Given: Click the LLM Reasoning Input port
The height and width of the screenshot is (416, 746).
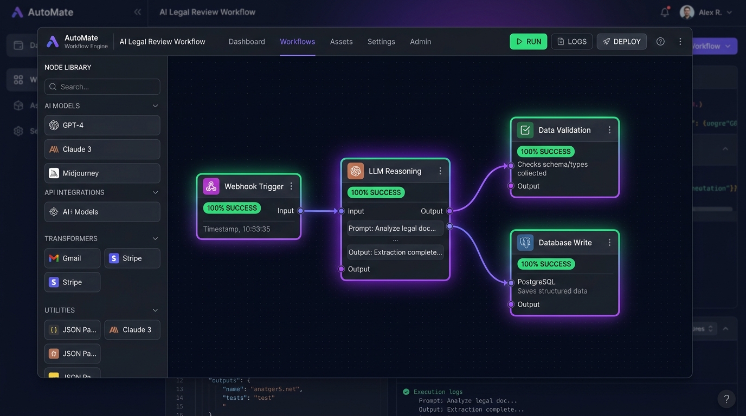Looking at the screenshot, I should (x=342, y=211).
